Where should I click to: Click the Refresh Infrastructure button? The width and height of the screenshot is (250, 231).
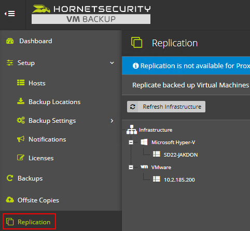tap(166, 107)
